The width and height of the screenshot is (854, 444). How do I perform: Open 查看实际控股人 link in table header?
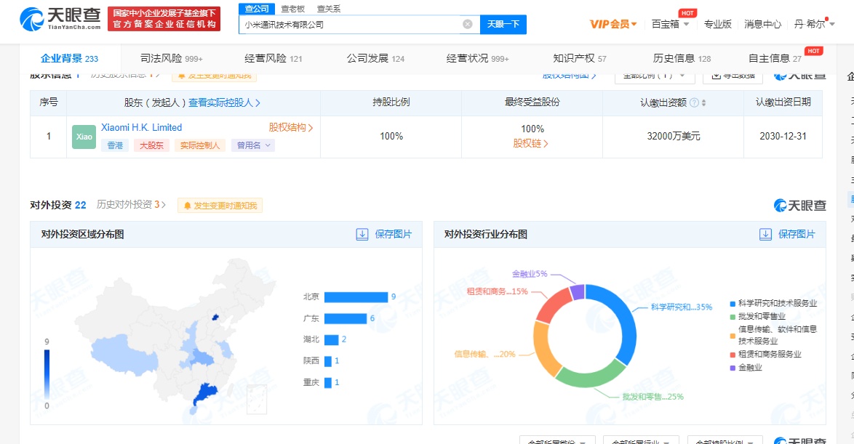[x=224, y=102]
